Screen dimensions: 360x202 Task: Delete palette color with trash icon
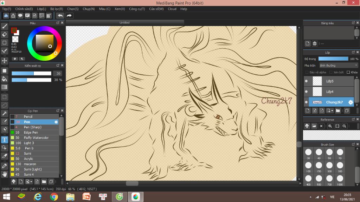315,43
